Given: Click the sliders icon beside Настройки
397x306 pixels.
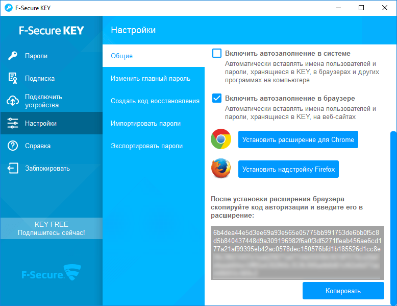Looking at the screenshot, I should pos(13,123).
